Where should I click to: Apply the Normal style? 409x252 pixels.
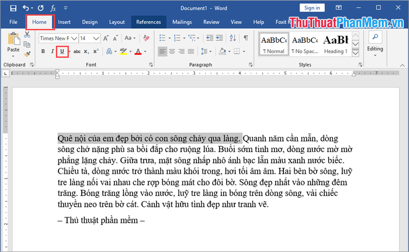[x=273, y=44]
